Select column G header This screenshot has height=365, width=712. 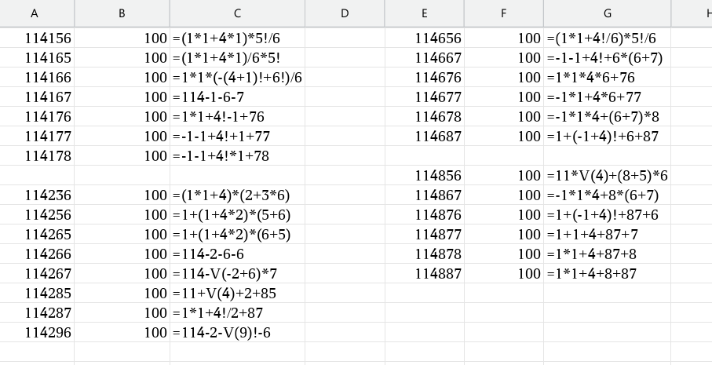607,13
